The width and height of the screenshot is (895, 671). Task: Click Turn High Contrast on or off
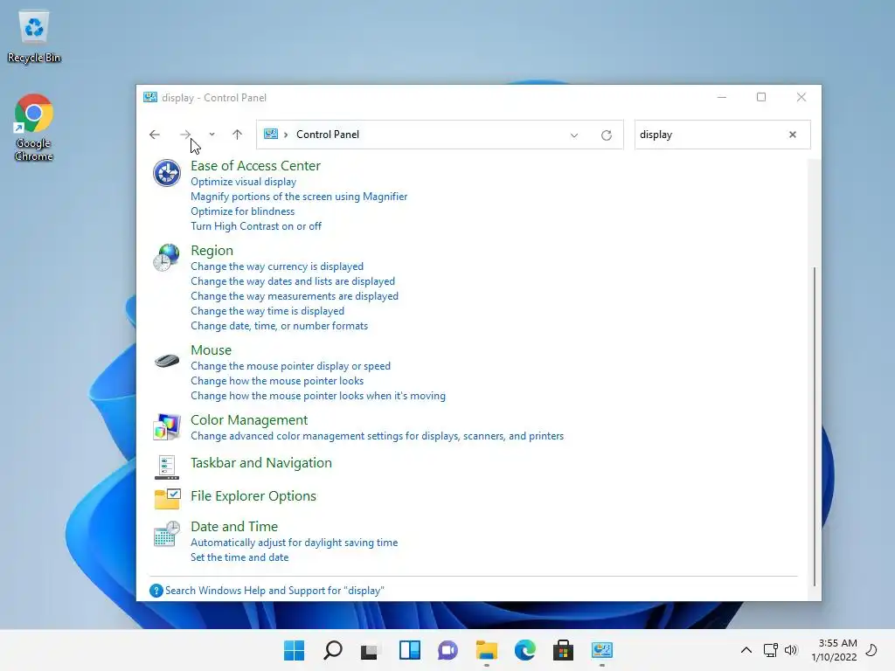[x=256, y=226]
